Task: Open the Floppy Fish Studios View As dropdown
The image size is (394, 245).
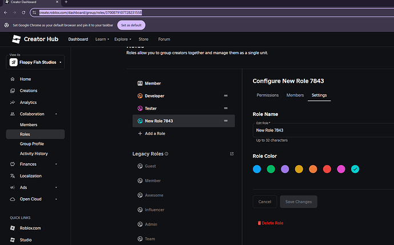Action: point(35,62)
